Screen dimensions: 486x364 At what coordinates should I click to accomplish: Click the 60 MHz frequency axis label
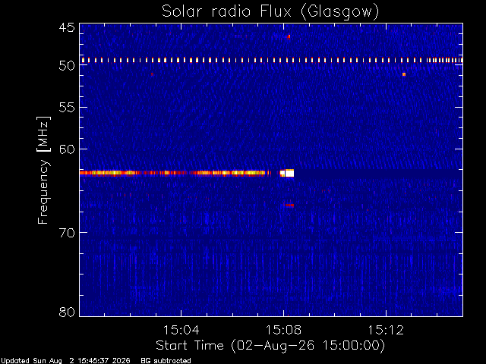(67, 149)
